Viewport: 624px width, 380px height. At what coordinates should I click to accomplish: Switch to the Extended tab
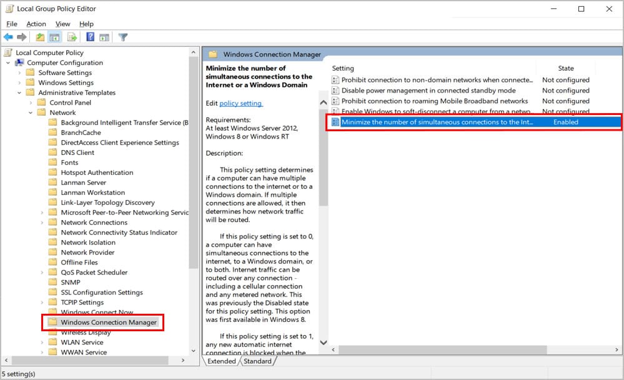pyautogui.click(x=222, y=361)
